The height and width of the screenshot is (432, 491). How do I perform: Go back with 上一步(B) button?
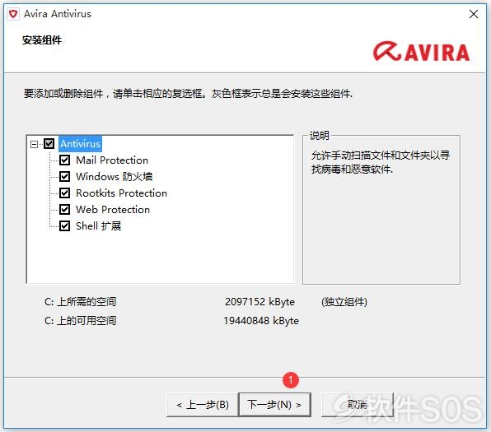(x=203, y=405)
